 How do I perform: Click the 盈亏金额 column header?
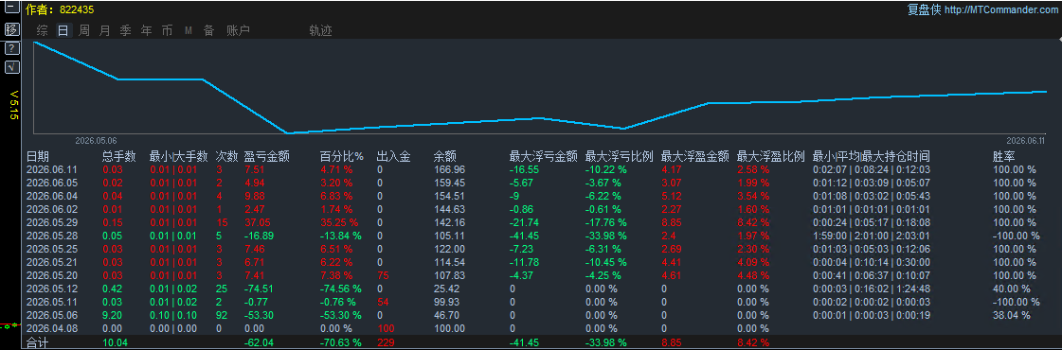267,157
